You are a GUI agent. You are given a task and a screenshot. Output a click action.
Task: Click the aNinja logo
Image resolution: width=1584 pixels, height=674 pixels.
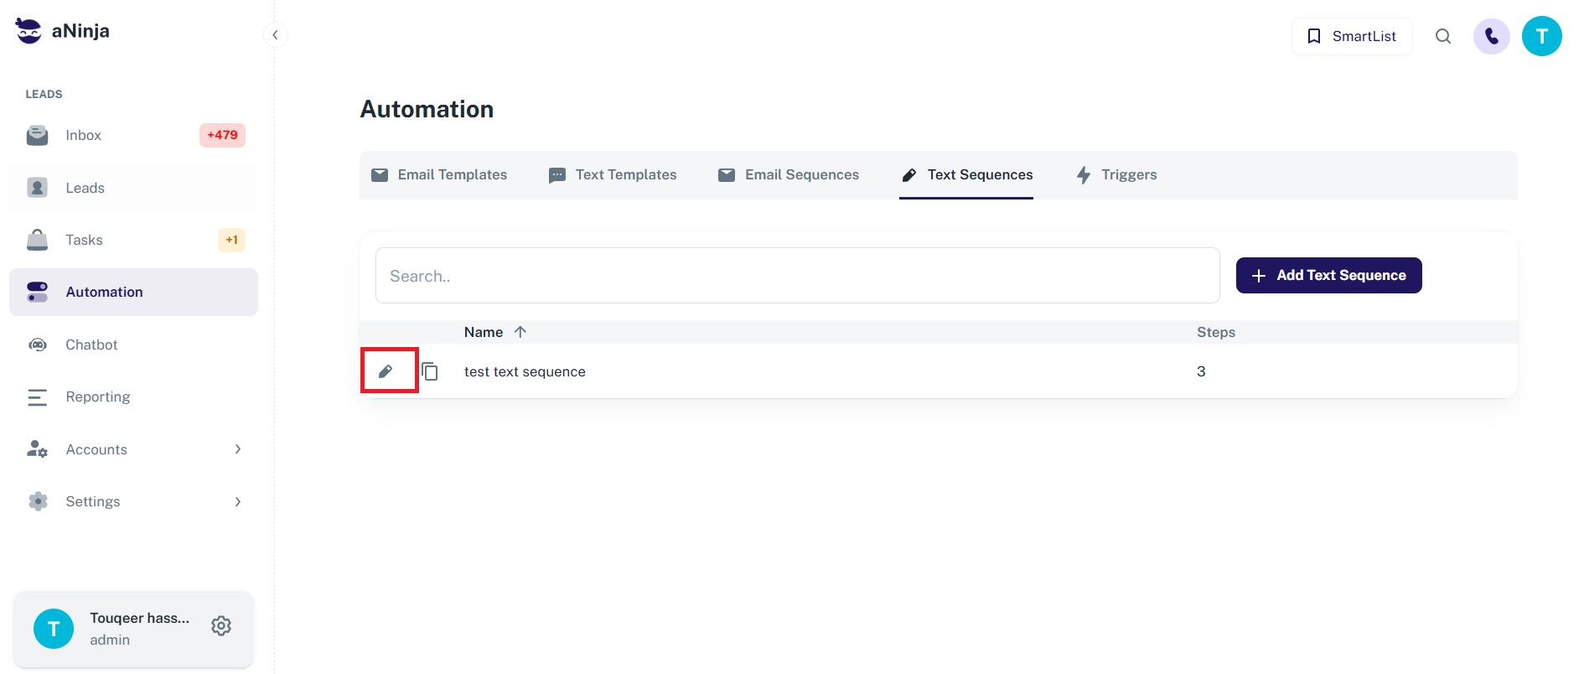tap(63, 31)
